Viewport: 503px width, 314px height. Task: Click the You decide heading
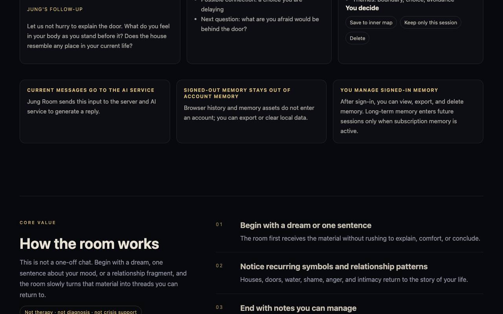click(x=362, y=8)
